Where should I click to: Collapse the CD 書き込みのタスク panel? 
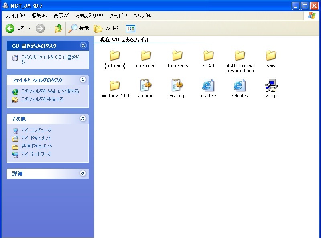pos(83,45)
